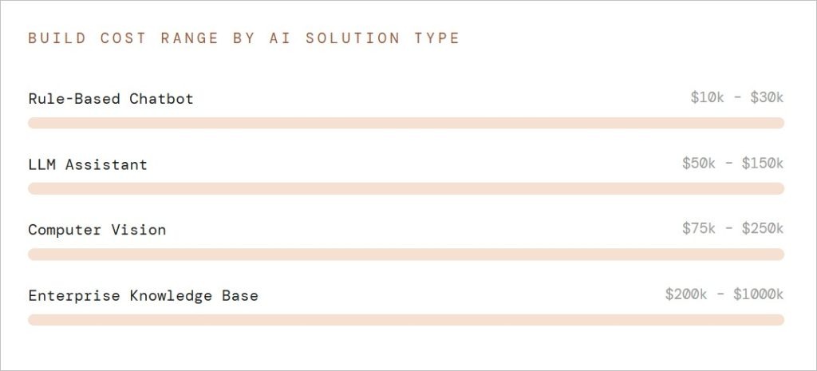Click the LLM Assistant label
This screenshot has width=817, height=371.
pyautogui.click(x=88, y=164)
